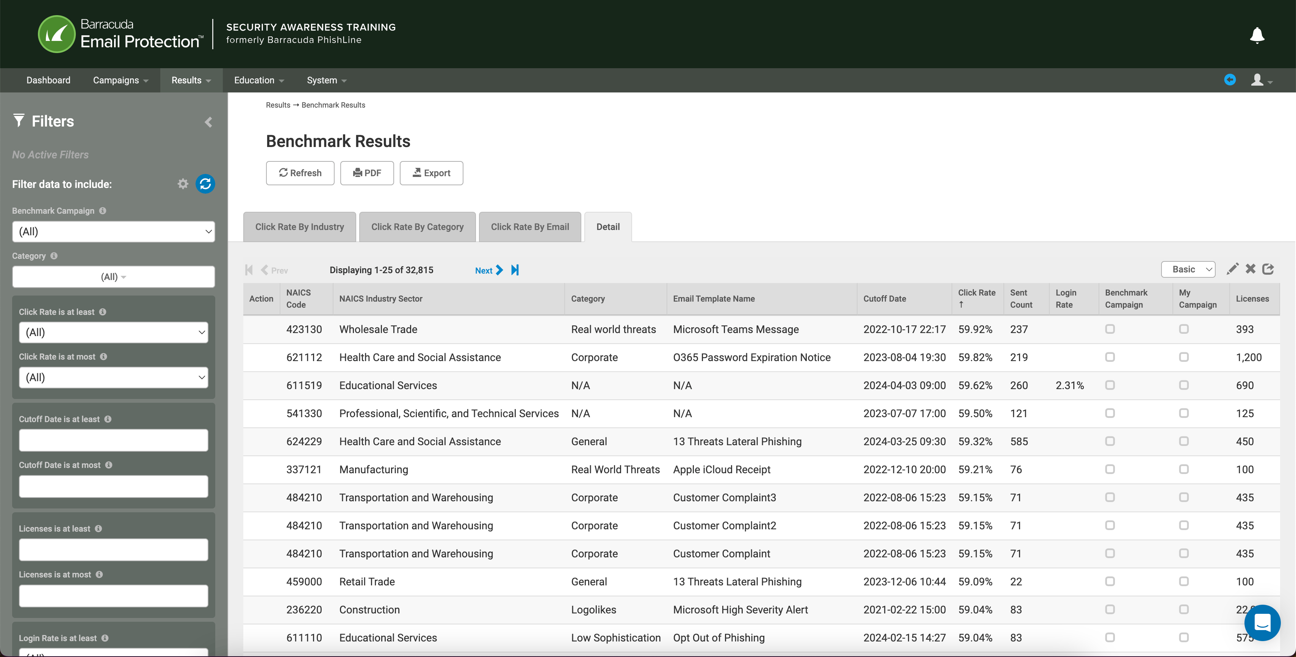Open the notifications bell icon
This screenshot has height=657, width=1296.
pos(1257,35)
